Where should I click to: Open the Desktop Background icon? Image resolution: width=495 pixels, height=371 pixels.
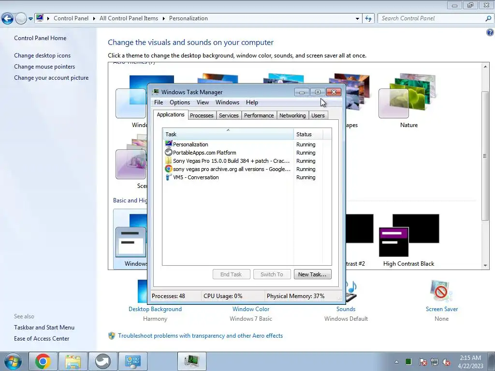[143, 291]
